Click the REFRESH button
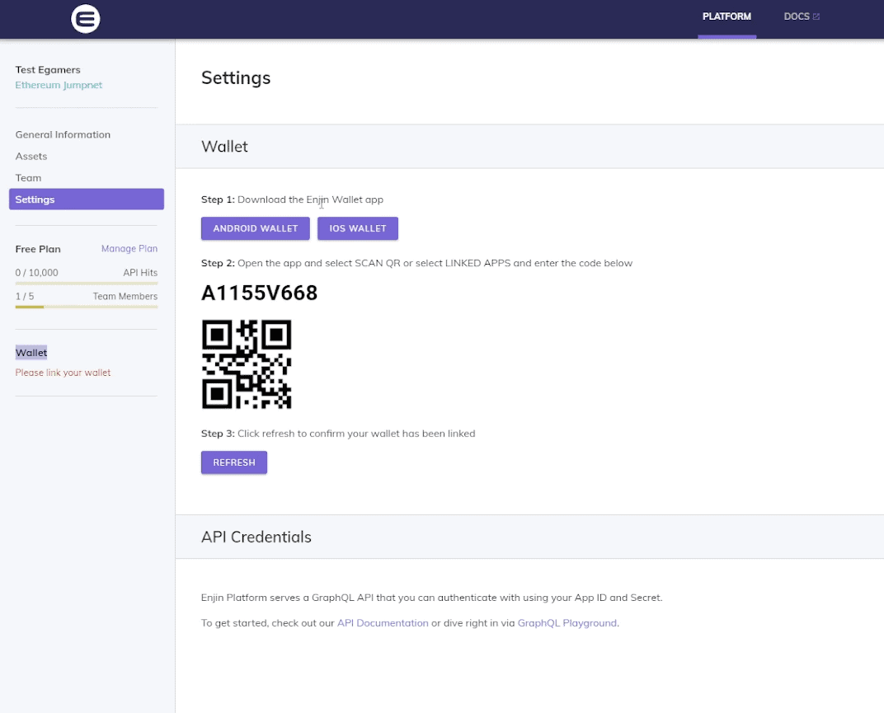 pos(234,462)
